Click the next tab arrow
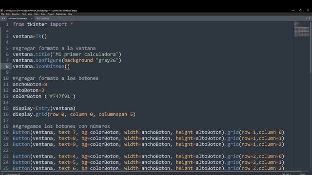 [4, 18]
